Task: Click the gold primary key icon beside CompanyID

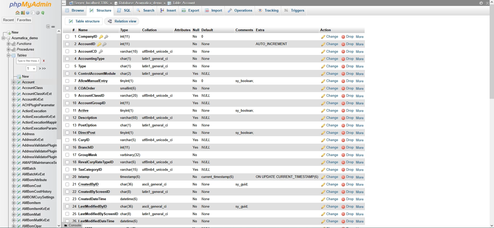Action: 101,37
